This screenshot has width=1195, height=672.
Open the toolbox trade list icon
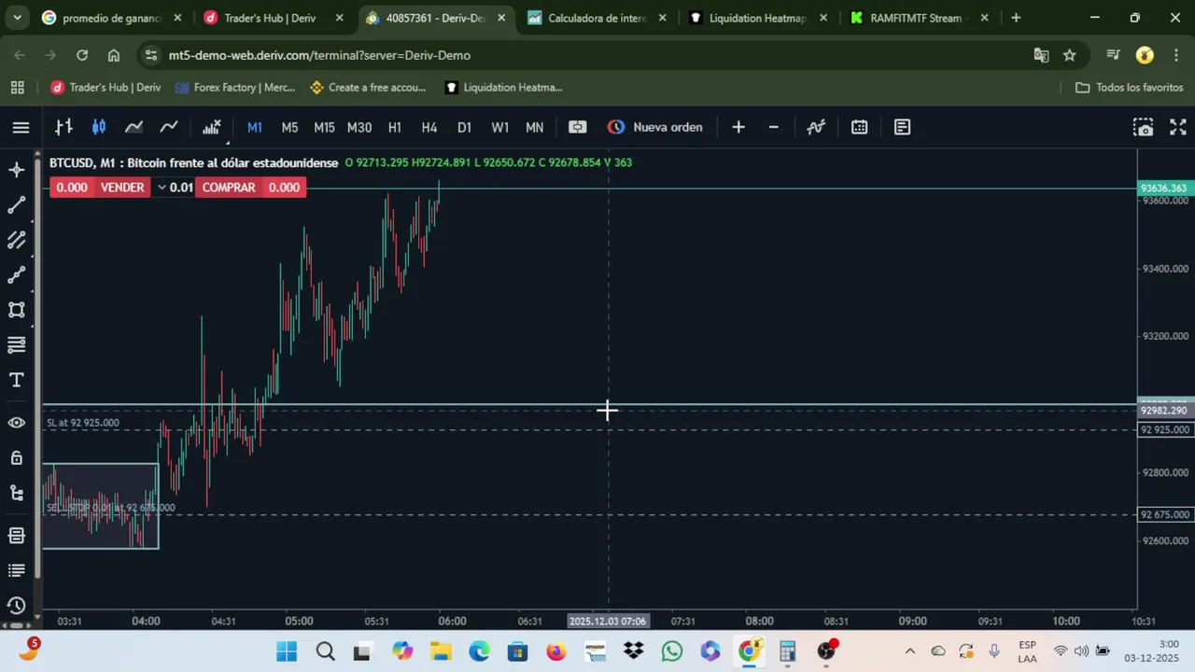pos(17,570)
